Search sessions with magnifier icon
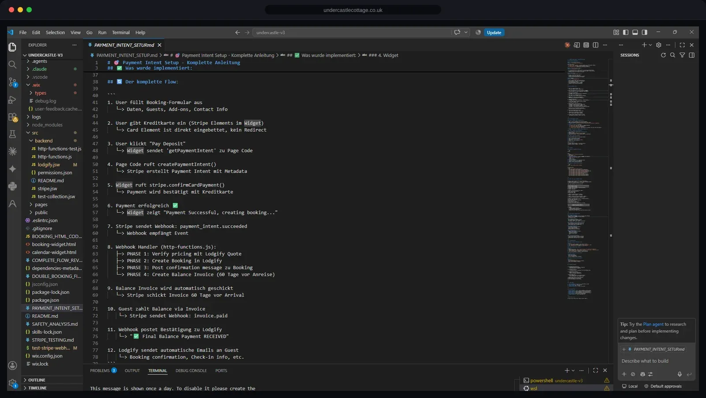The width and height of the screenshot is (706, 398). click(672, 55)
